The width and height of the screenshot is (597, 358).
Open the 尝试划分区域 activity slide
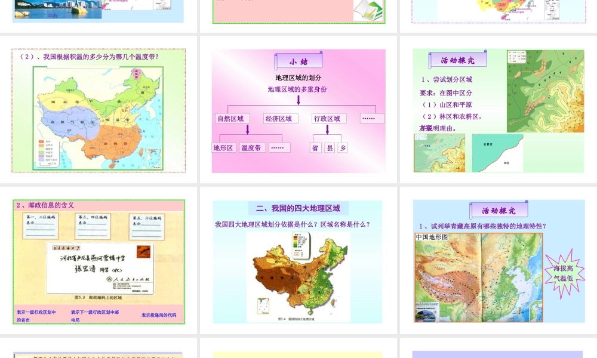[x=498, y=110]
